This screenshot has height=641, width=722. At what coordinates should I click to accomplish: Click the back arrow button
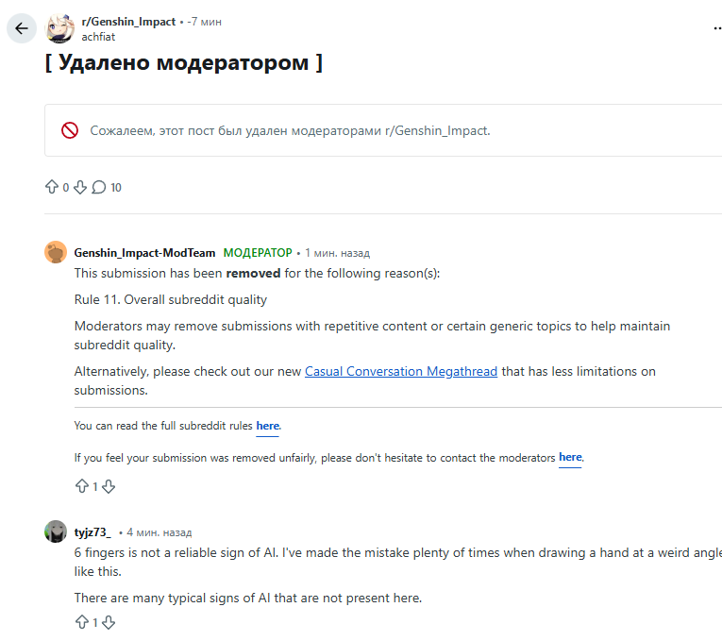pyautogui.click(x=22, y=28)
